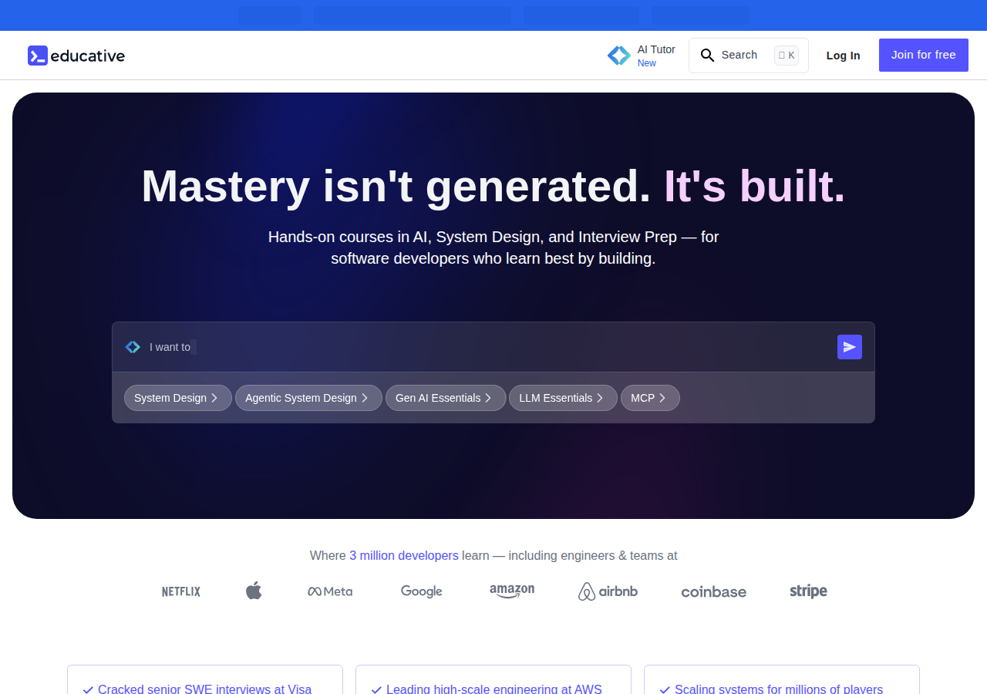Click the educative wordmark

tap(88, 56)
